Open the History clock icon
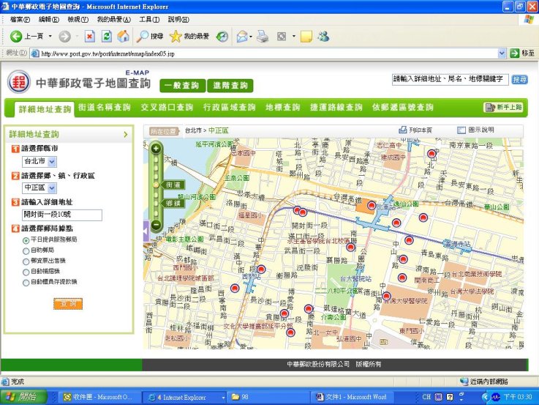Viewport: 539px width, 405px height. [222, 36]
